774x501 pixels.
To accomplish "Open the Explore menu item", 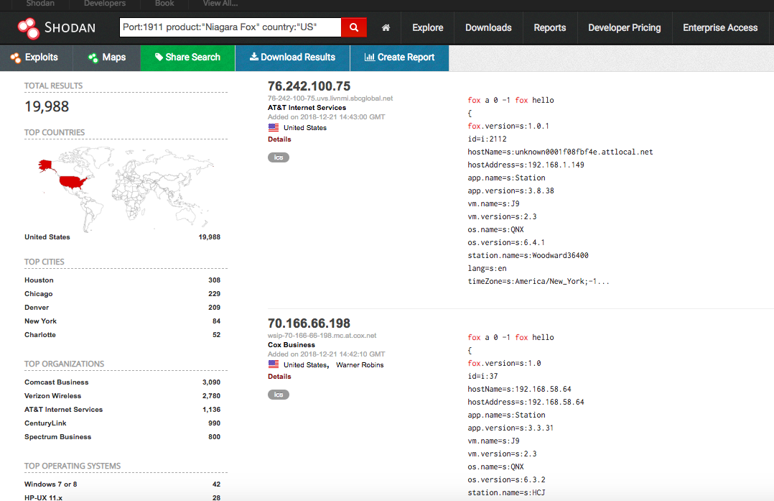I will click(x=427, y=28).
